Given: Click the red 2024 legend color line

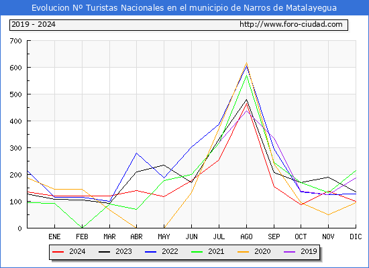Looking at the screenshot, I should tap(58, 252).
